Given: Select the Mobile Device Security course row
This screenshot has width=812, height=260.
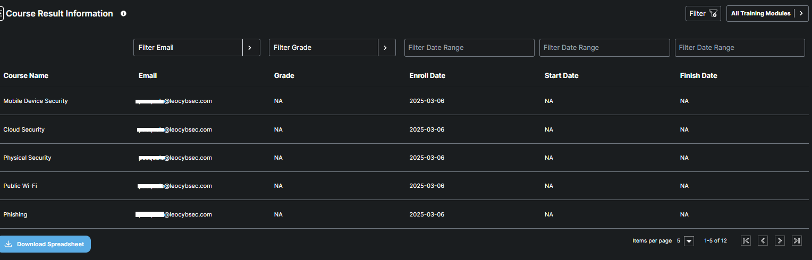Looking at the screenshot, I should click(x=36, y=101).
